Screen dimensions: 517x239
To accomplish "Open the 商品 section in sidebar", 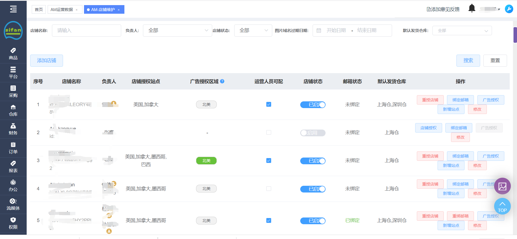I will [x=13, y=54].
